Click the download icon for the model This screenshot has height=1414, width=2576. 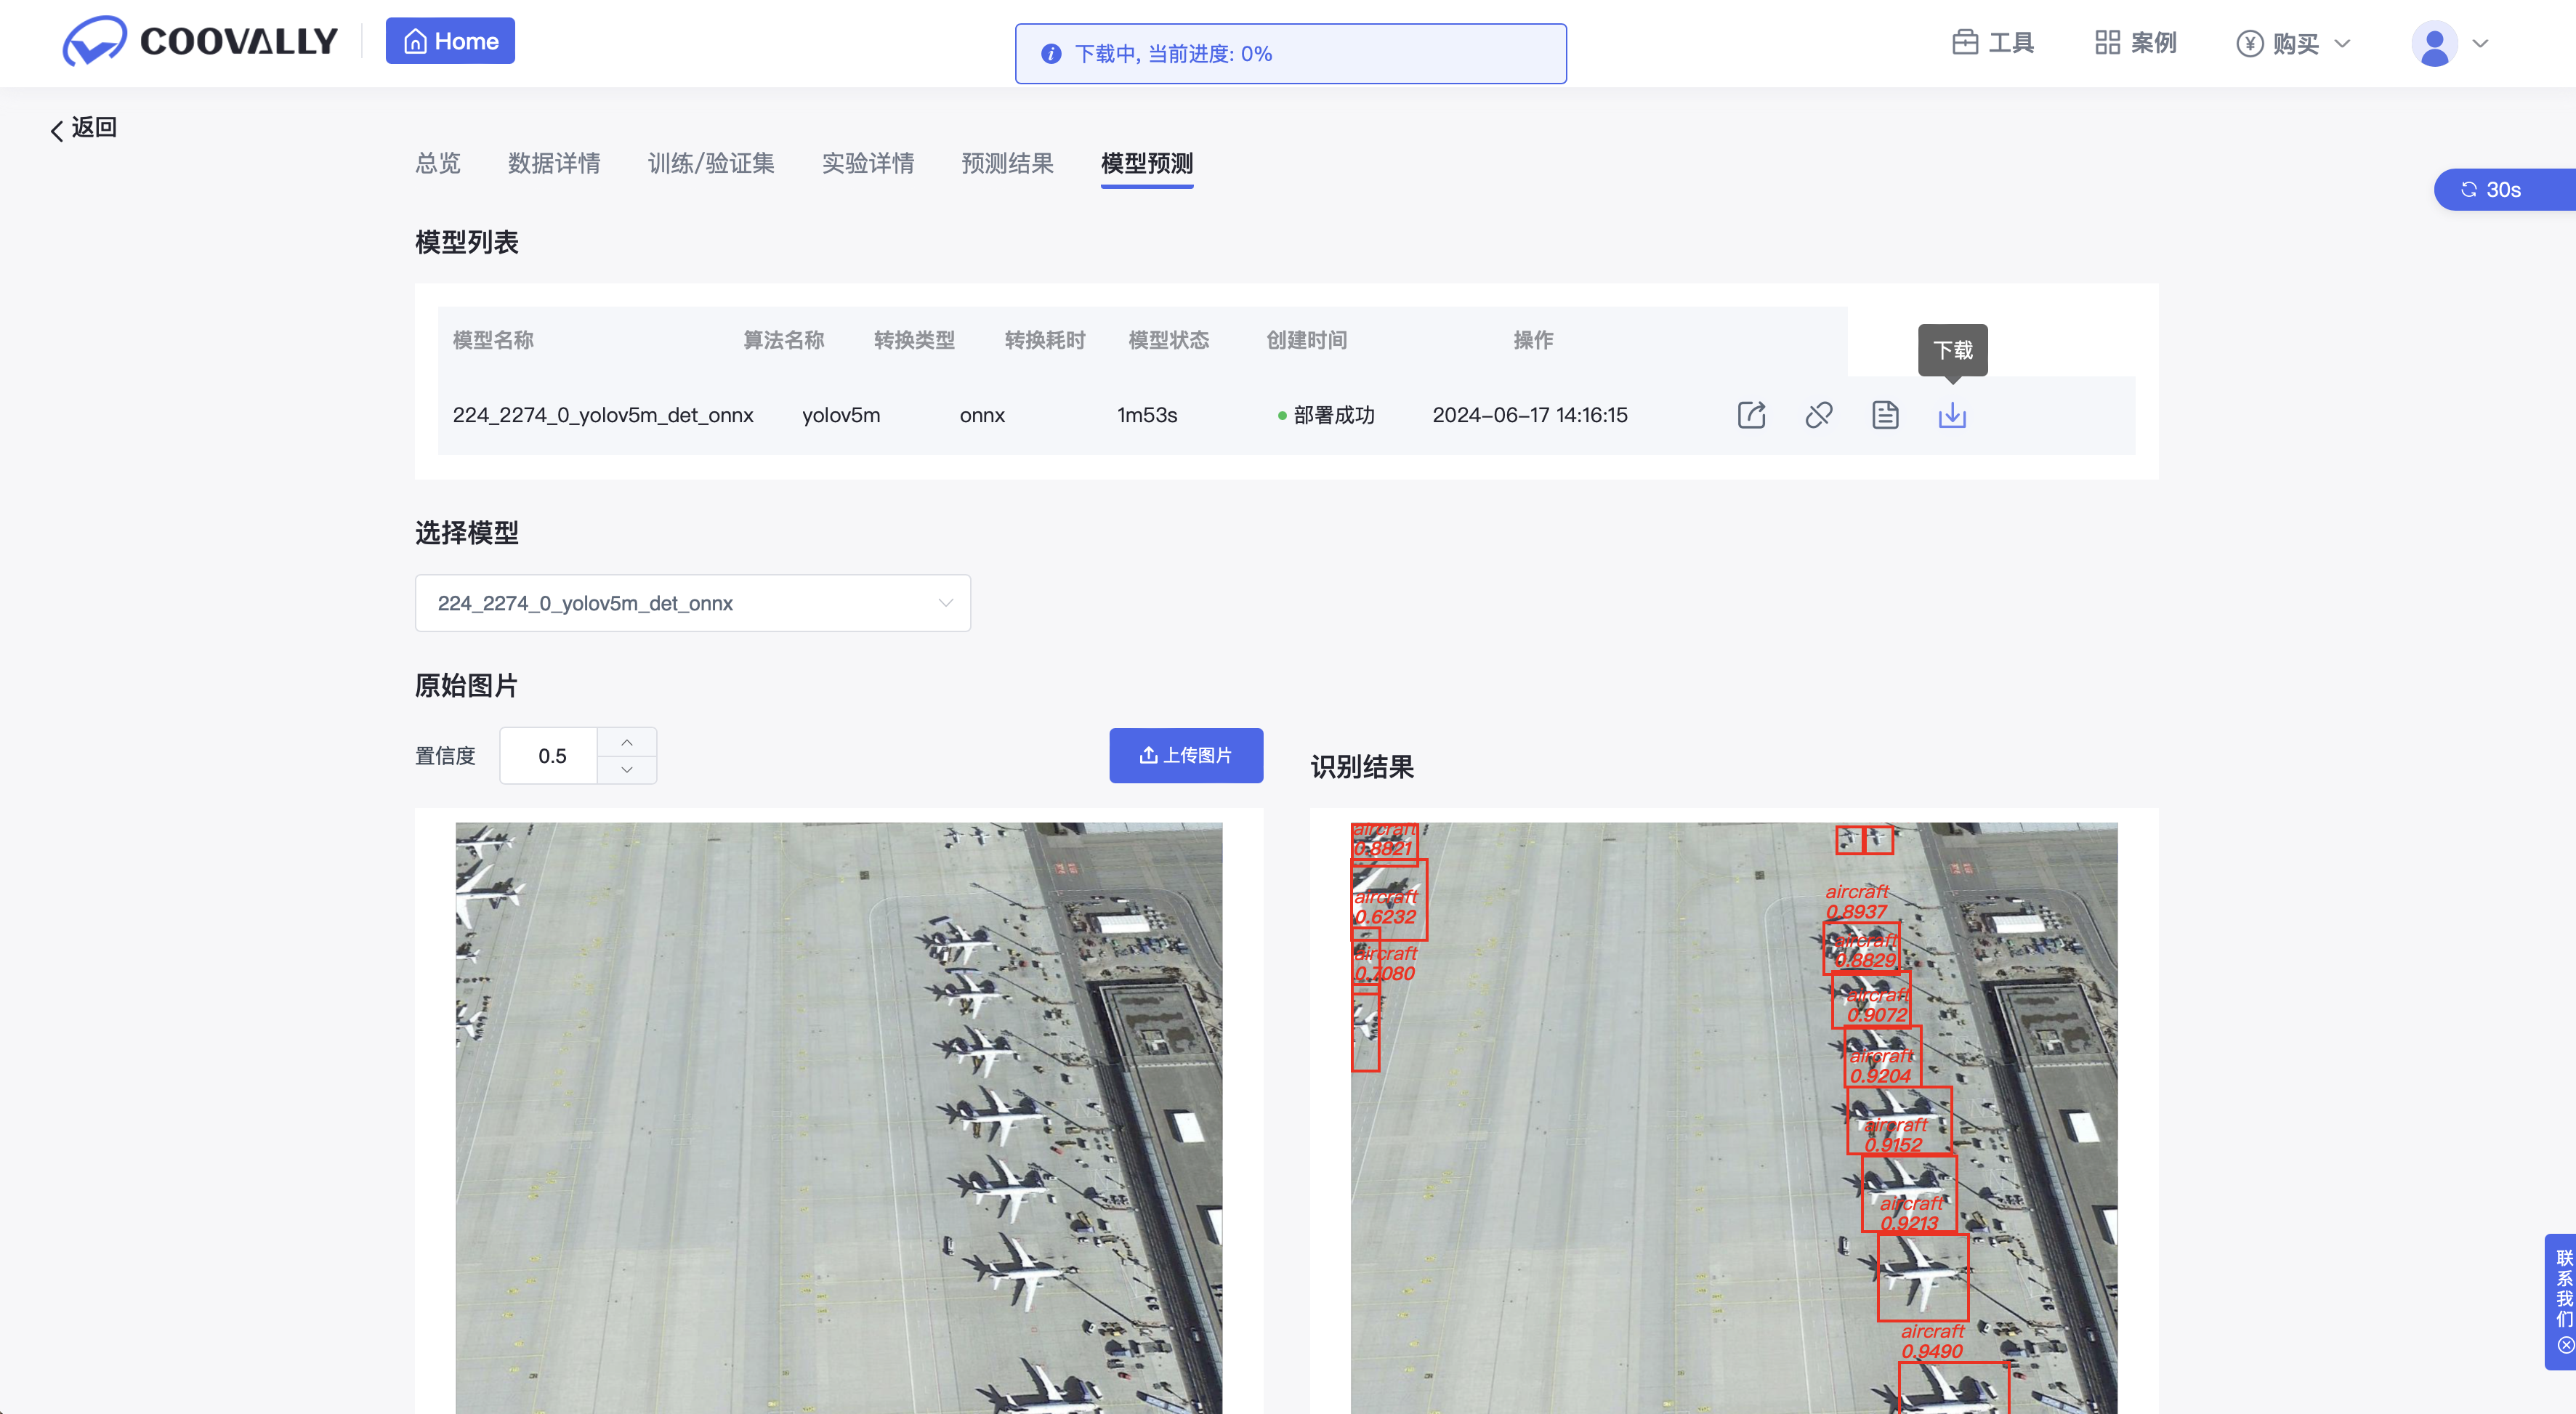click(x=1952, y=415)
